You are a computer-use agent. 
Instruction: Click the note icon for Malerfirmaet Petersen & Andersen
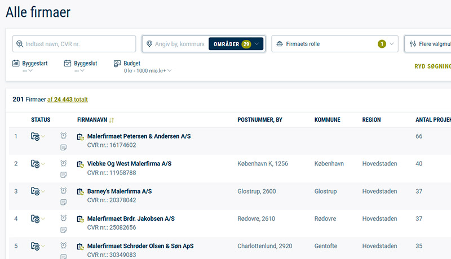coord(64,147)
